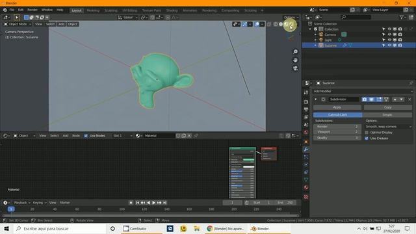Open the View Layer properties tab icon

(306, 117)
